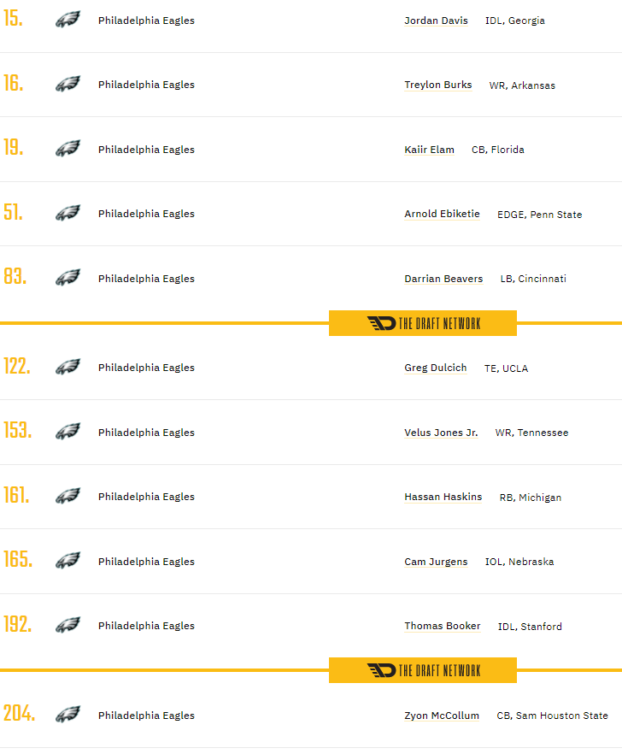Open Greg Dulcich player profile

click(x=435, y=368)
